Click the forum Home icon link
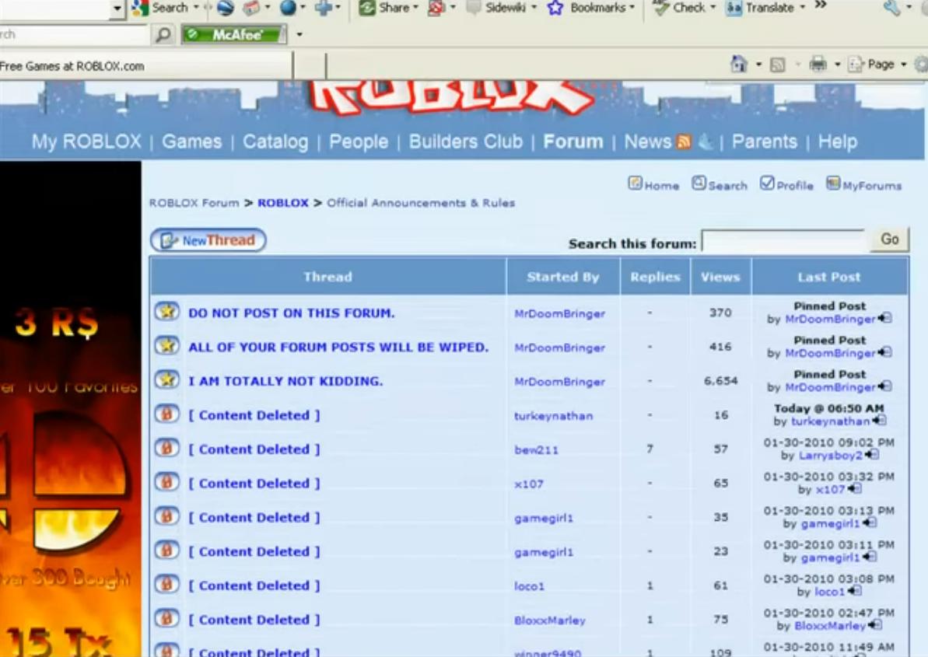 pyautogui.click(x=653, y=184)
